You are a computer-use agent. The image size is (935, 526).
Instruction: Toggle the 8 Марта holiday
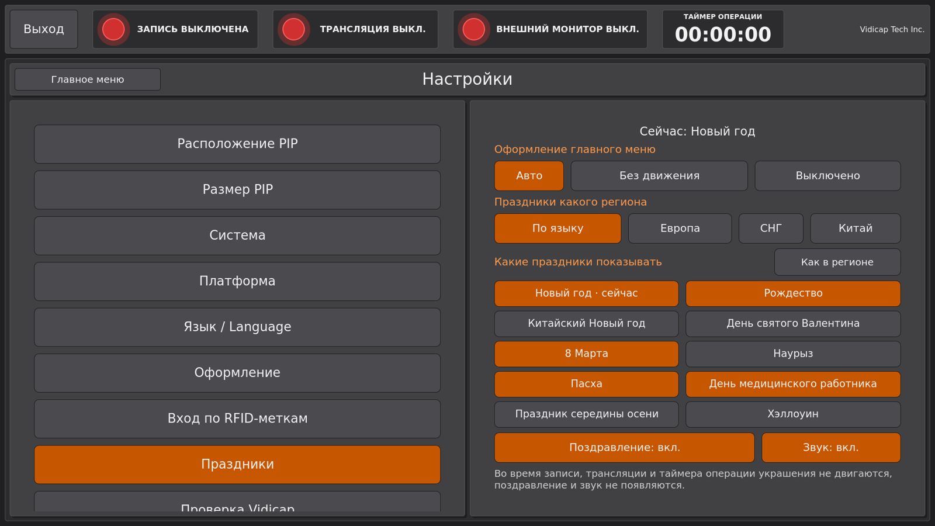[x=586, y=354]
